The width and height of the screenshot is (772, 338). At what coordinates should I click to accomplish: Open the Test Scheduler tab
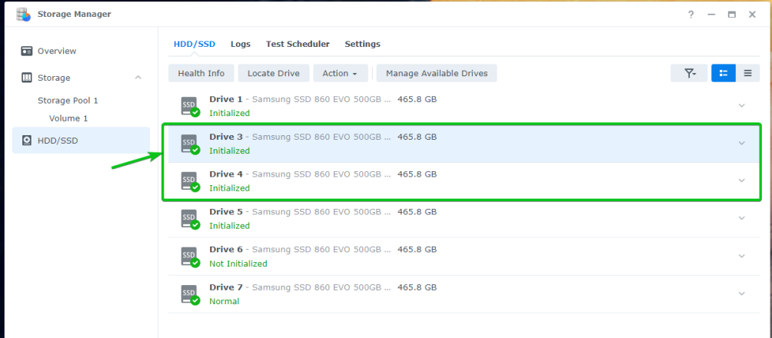coord(298,45)
